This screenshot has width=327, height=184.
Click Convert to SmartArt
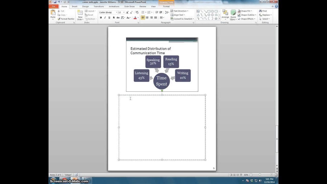182,19
